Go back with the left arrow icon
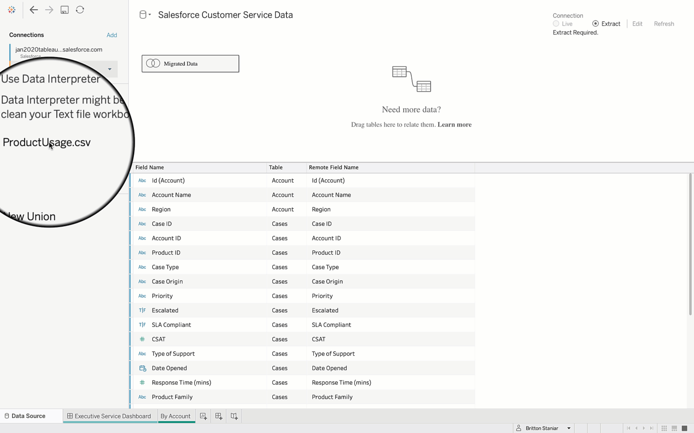 pos(34,10)
